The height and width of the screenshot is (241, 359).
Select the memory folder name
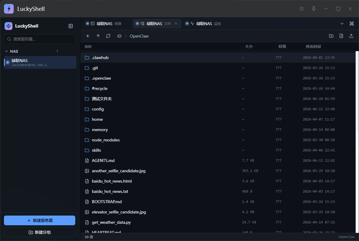100,130
